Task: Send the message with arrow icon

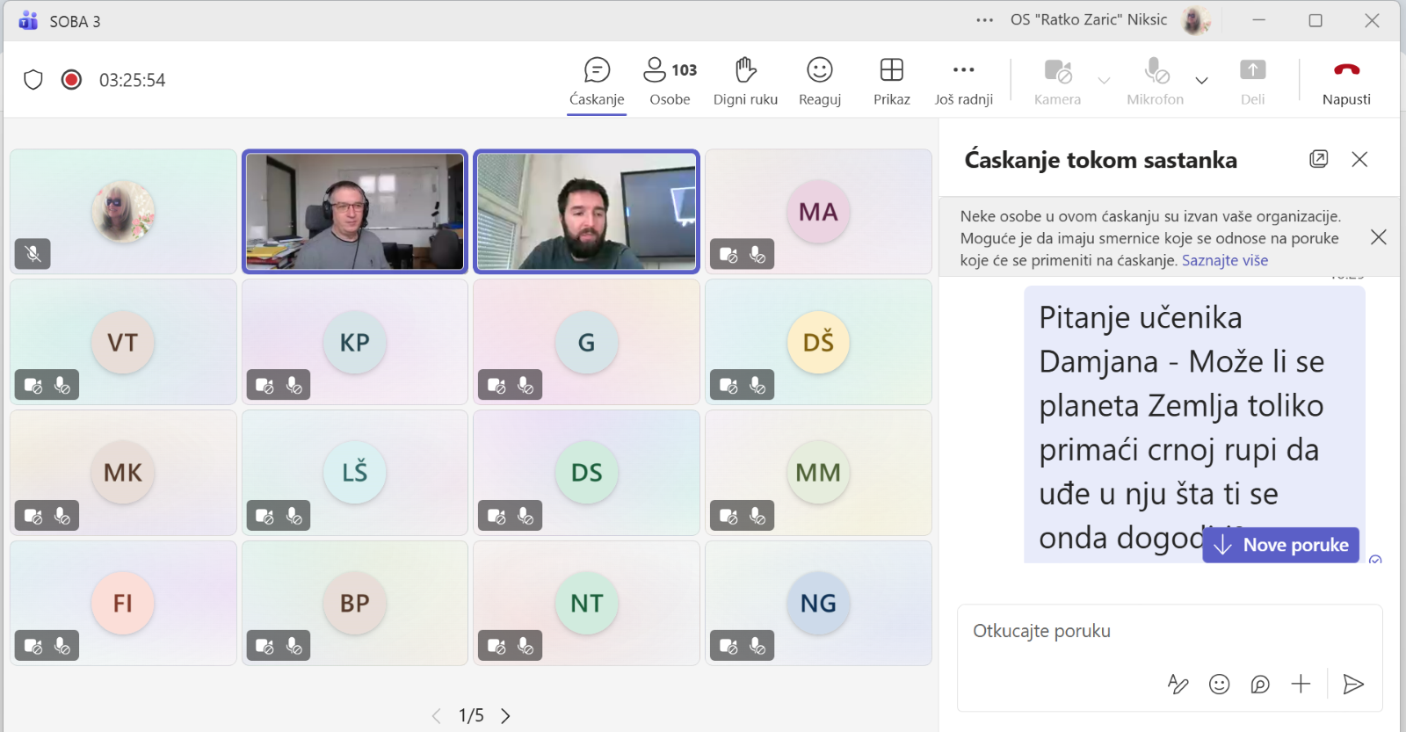Action: pyautogui.click(x=1353, y=685)
